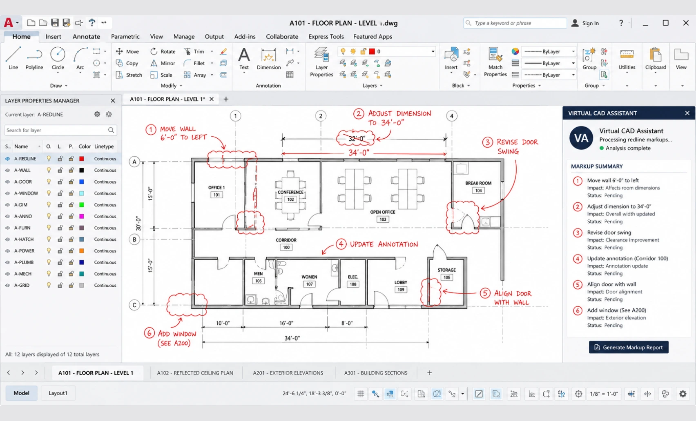This screenshot has height=421, width=696.
Task: Switch to Layout1 tab
Action: click(58, 393)
